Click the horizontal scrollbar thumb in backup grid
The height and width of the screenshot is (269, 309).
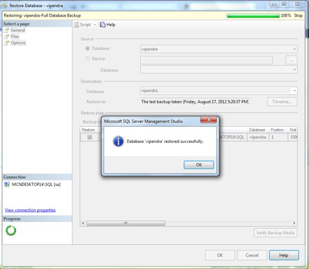[x=126, y=223]
